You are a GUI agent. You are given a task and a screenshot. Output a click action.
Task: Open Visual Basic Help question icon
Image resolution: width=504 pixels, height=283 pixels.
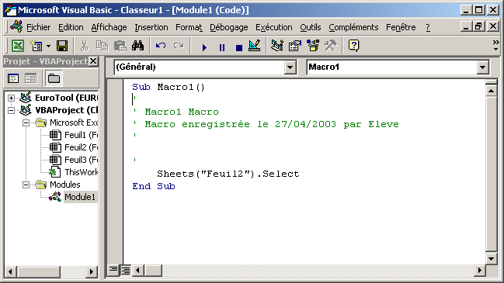(x=353, y=46)
